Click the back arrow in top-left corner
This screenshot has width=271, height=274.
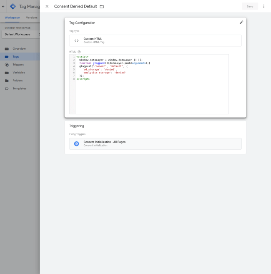pyautogui.click(x=3, y=6)
